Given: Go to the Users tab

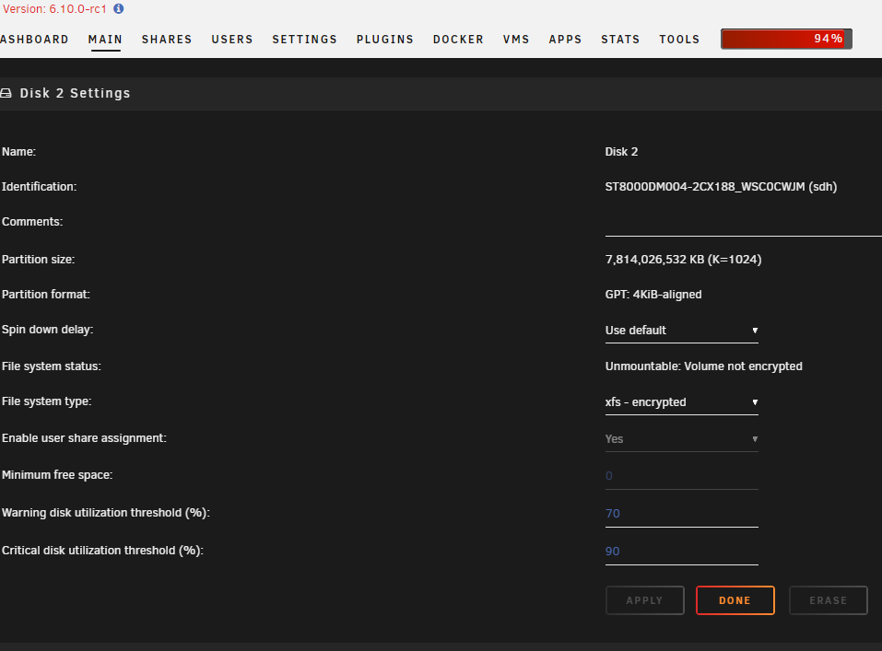Looking at the screenshot, I should 232,40.
